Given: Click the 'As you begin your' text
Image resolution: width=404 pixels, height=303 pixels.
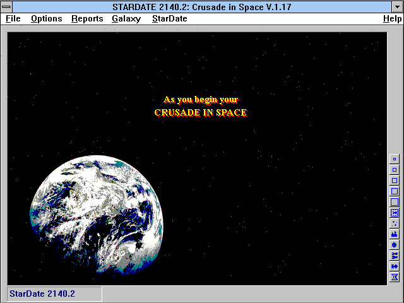Looking at the screenshot, I should pos(201,100).
